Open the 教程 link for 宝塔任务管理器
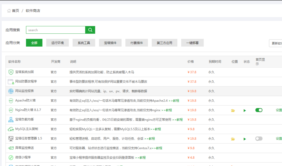The height and width of the screenshot is (166, 282). point(150,139)
